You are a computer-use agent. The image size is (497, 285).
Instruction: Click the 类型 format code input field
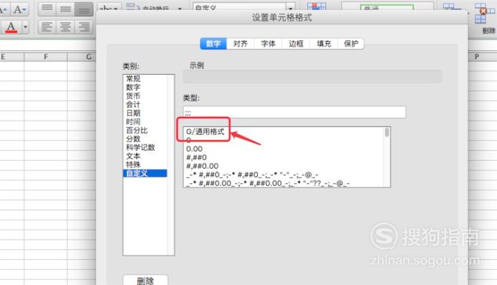294,113
